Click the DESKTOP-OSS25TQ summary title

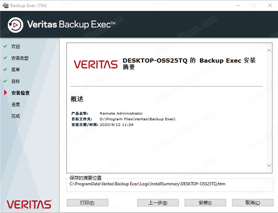click(x=189, y=64)
